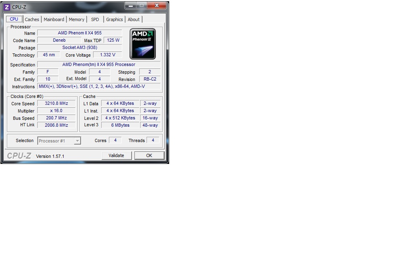Click the CPU-Z purple title bar icon
This screenshot has width=408, height=255.
pos(6,7)
